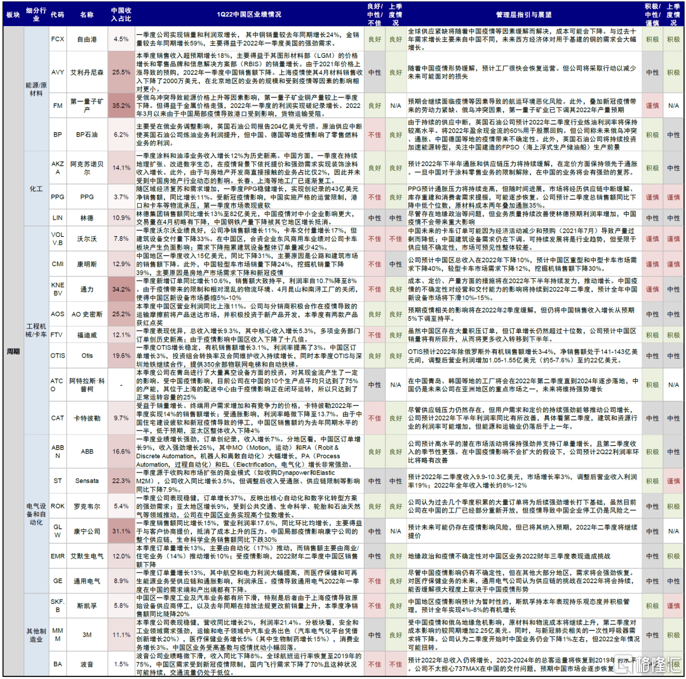Viewport: 686px width, 679px height.
Task: Click the AVY ticker code
Action: (57, 72)
